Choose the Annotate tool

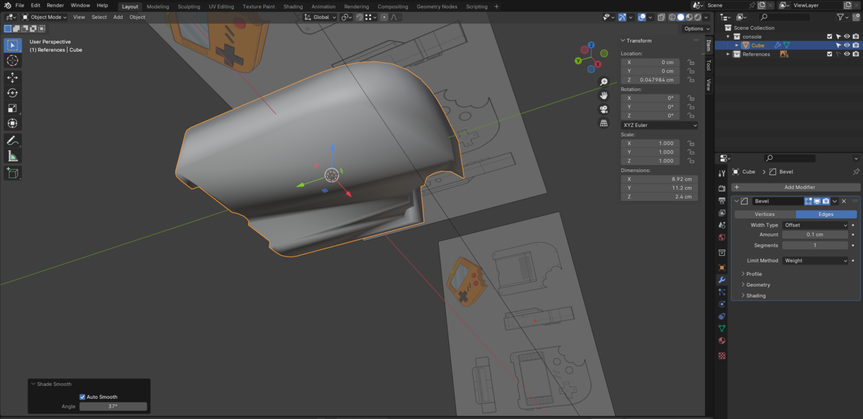click(x=12, y=141)
